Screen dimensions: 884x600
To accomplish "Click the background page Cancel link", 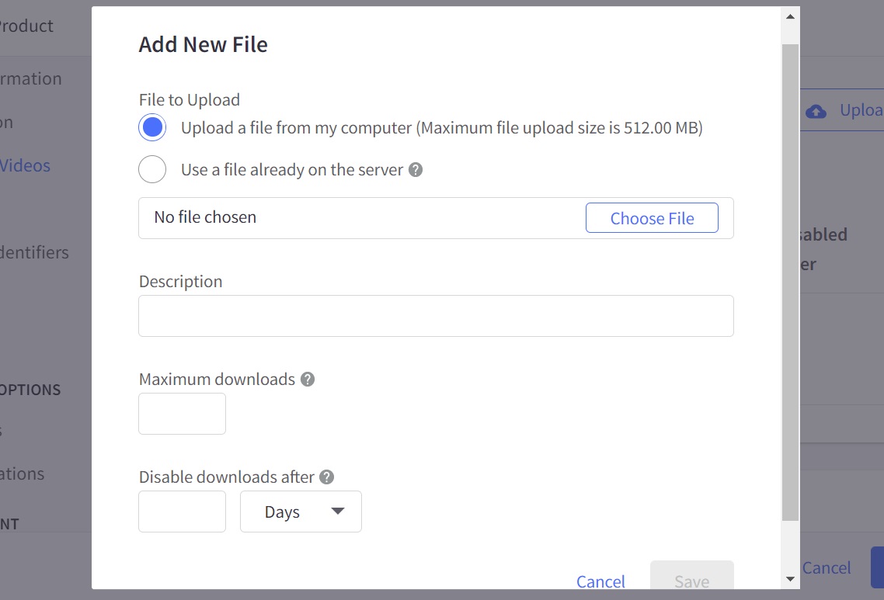I will click(x=827, y=568).
